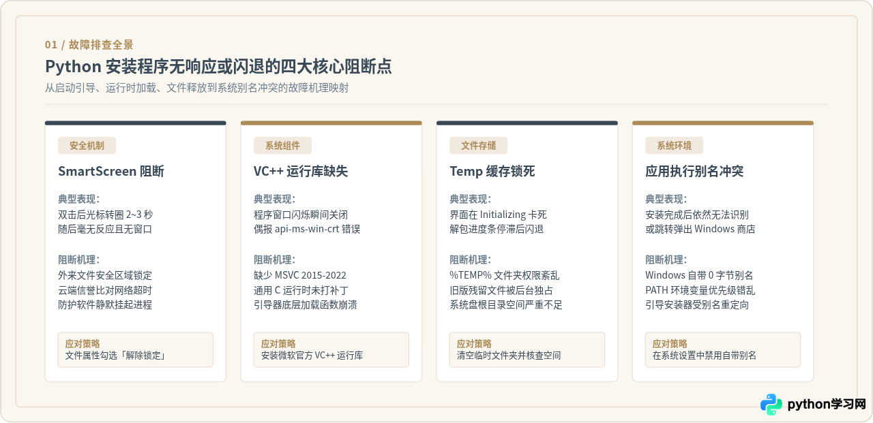Click the 'VC++ 运行库缺失' card heading

[301, 171]
